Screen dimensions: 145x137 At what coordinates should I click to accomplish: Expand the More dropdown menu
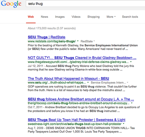point(111,17)
